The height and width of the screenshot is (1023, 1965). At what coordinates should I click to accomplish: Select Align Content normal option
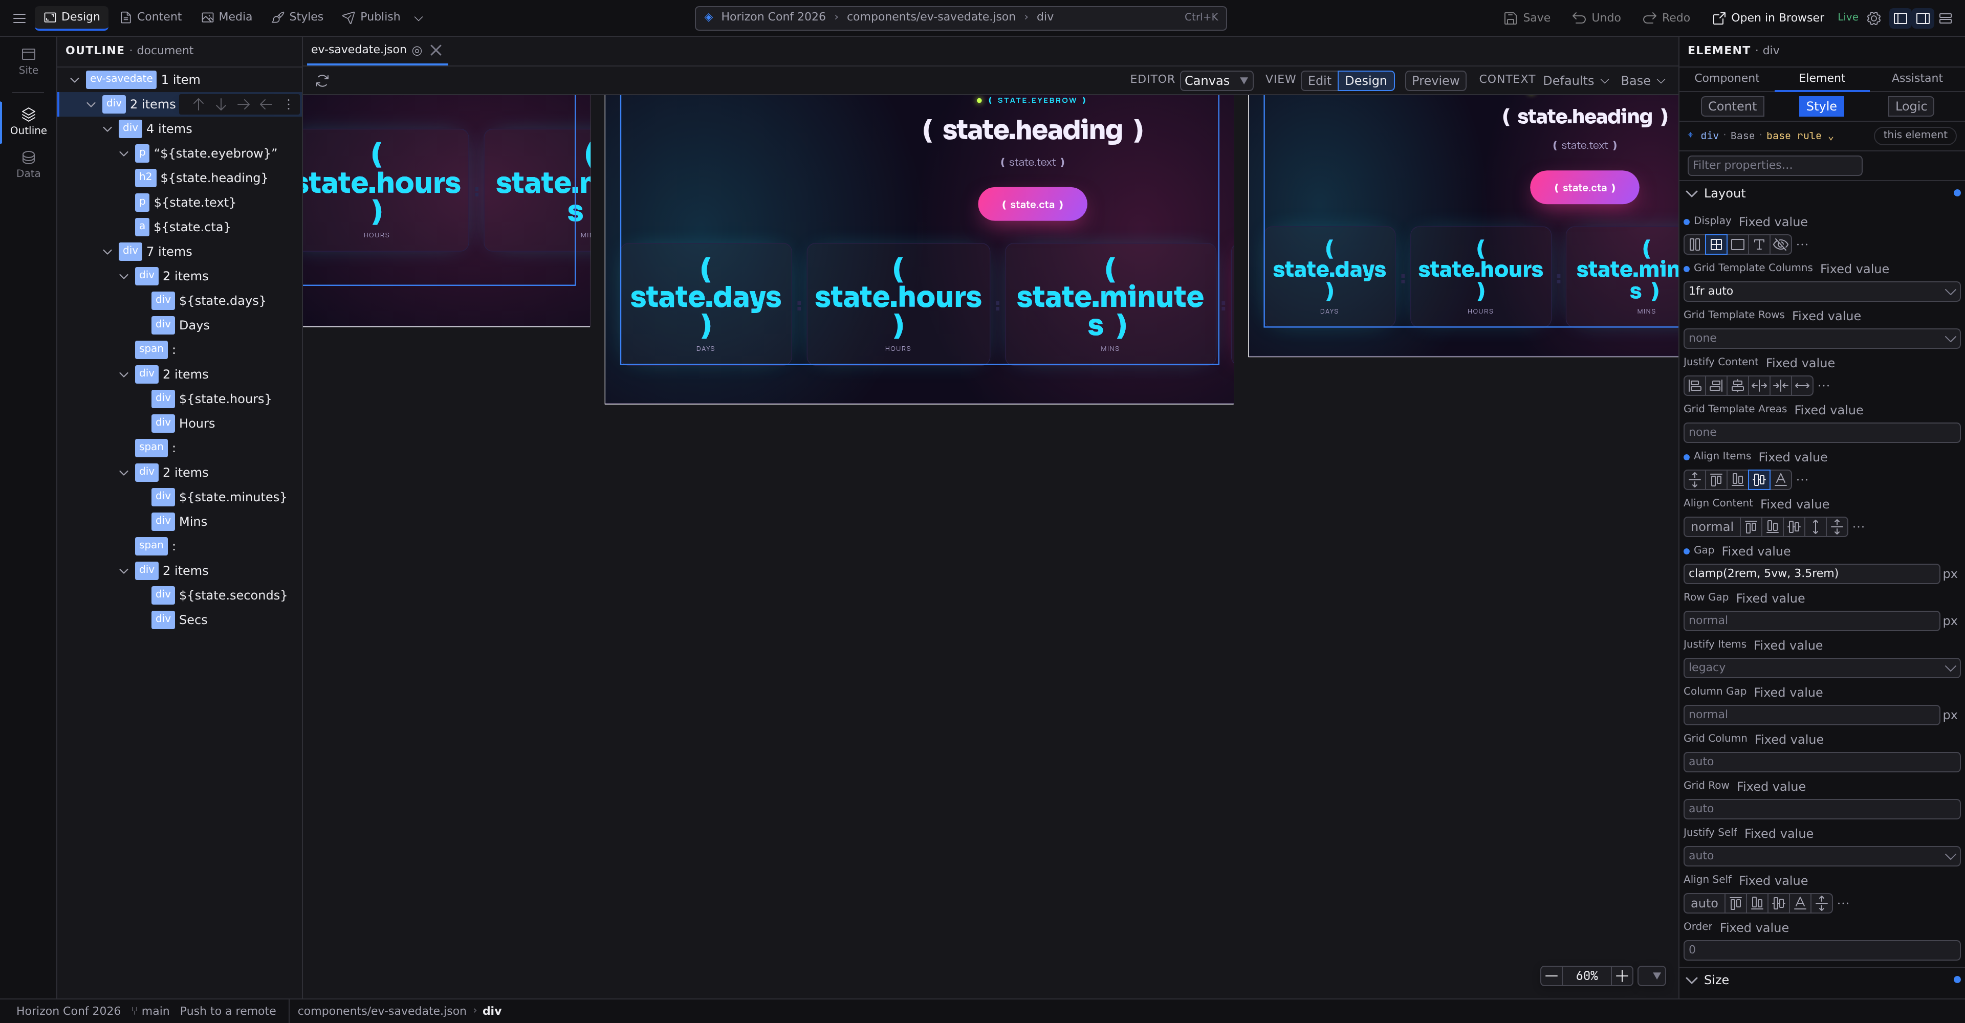tap(1712, 527)
